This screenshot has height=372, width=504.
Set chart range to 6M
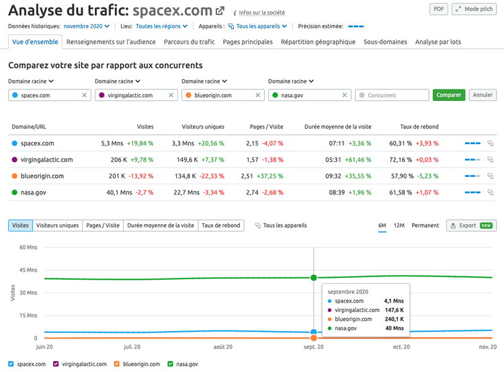(x=382, y=225)
